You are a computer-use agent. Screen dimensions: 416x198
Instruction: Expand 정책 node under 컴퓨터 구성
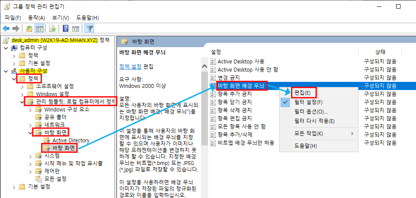click(14, 56)
